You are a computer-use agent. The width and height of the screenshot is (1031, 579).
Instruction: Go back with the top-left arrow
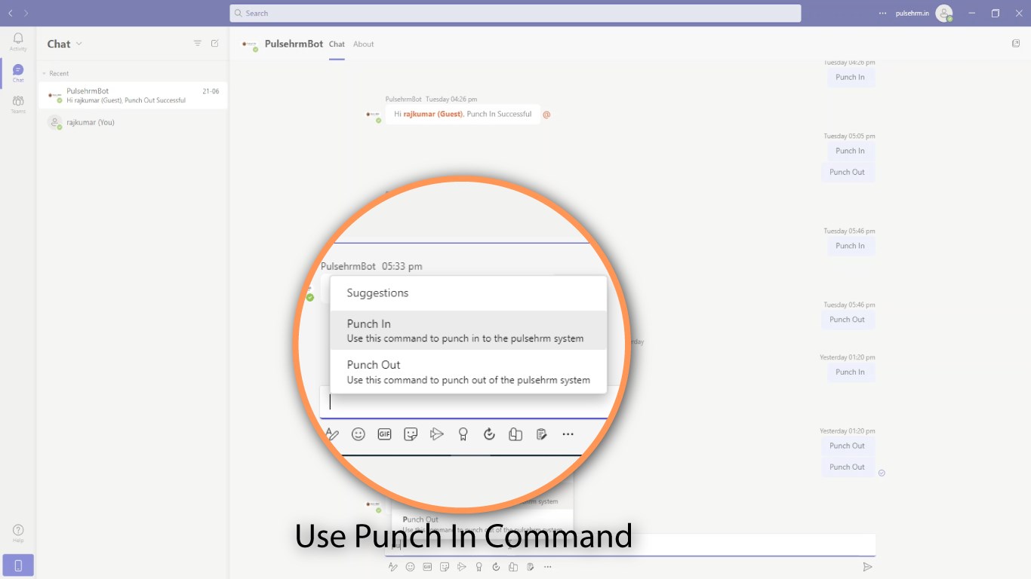11,13
